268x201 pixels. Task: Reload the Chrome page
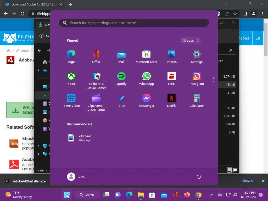click(23, 14)
